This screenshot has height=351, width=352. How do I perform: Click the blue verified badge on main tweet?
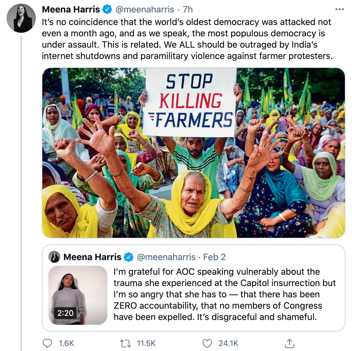(107, 10)
